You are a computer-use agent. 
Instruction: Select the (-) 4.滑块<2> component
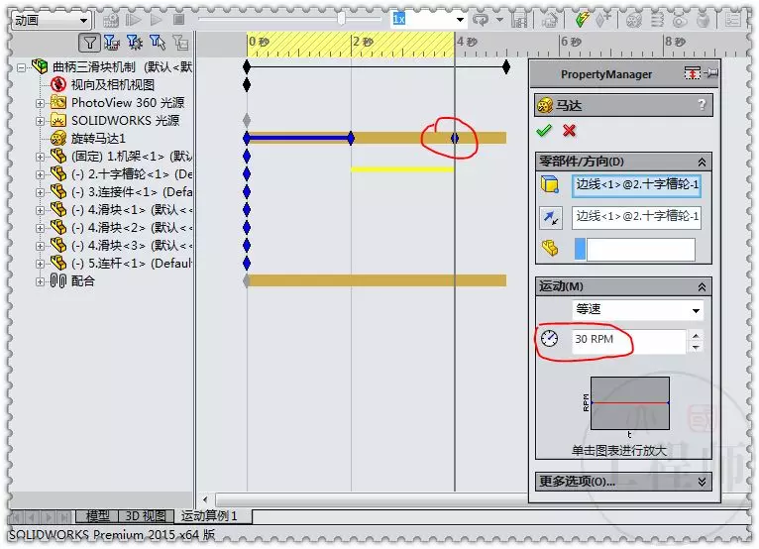132,228
